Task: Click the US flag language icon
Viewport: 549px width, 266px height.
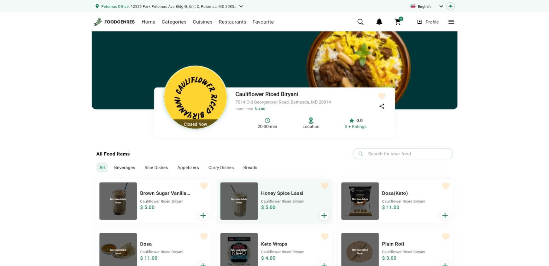Action: pyautogui.click(x=413, y=6)
